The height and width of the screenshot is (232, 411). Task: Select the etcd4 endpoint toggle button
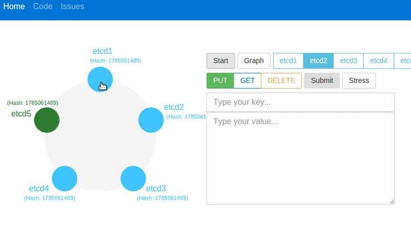coord(379,61)
